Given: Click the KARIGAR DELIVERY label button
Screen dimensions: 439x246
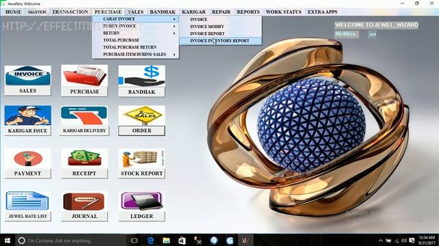Looking at the screenshot, I should pos(84,131).
